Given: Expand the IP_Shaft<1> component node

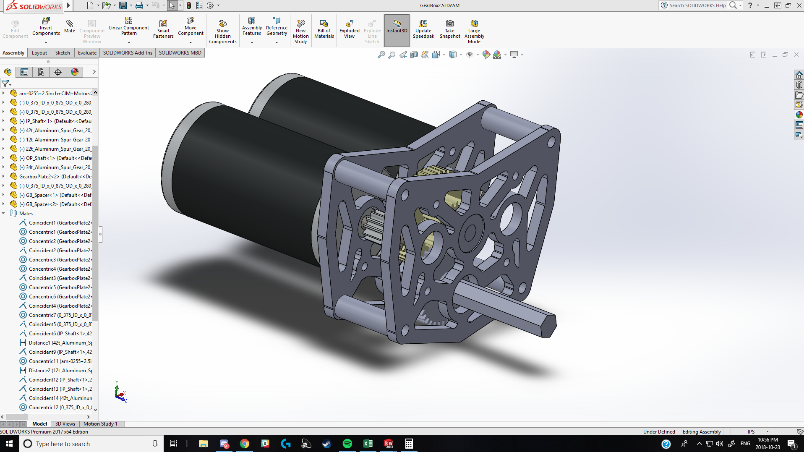Looking at the screenshot, I should coord(3,121).
